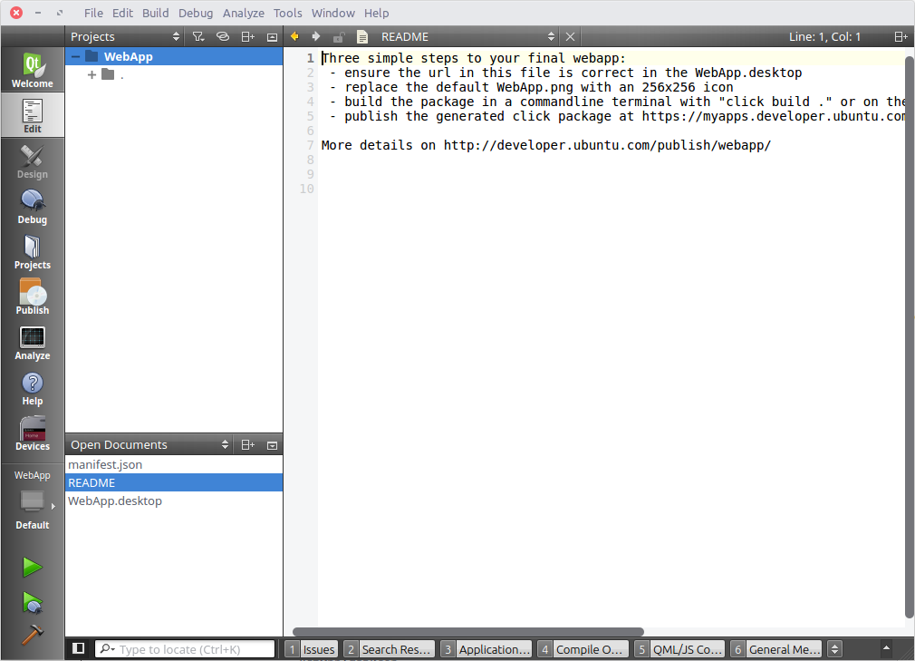Viewport: 915px width, 661px height.
Task: Build project with the hammer icon
Action: (x=32, y=634)
